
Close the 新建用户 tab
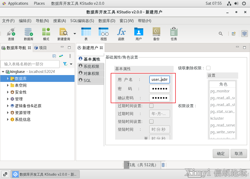pyautogui.click(x=101, y=48)
